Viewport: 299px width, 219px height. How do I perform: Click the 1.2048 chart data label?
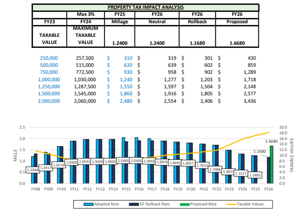pos(33,170)
